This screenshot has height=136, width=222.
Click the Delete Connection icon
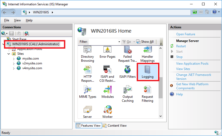click(x=27, y=33)
